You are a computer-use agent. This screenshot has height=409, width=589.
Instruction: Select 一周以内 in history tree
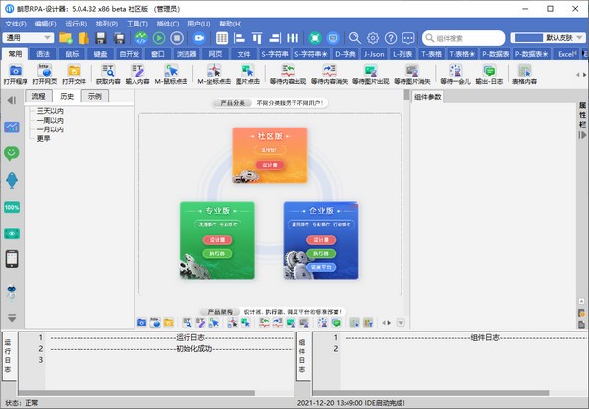pos(50,120)
